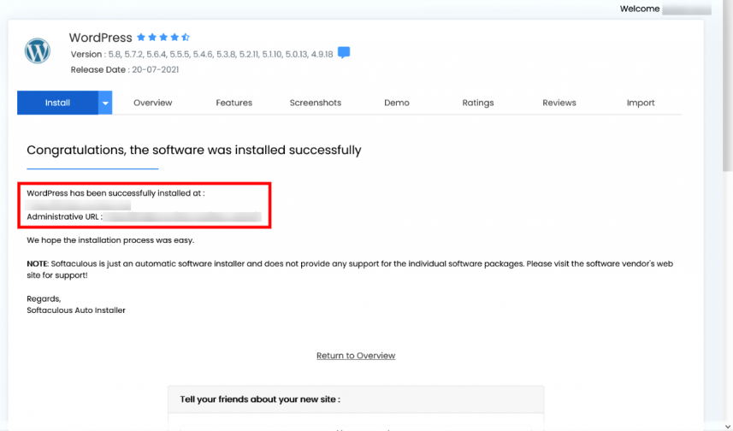Screen dimensions: 733x431
Task: Open the blurred Administrative URL link
Action: 182,217
